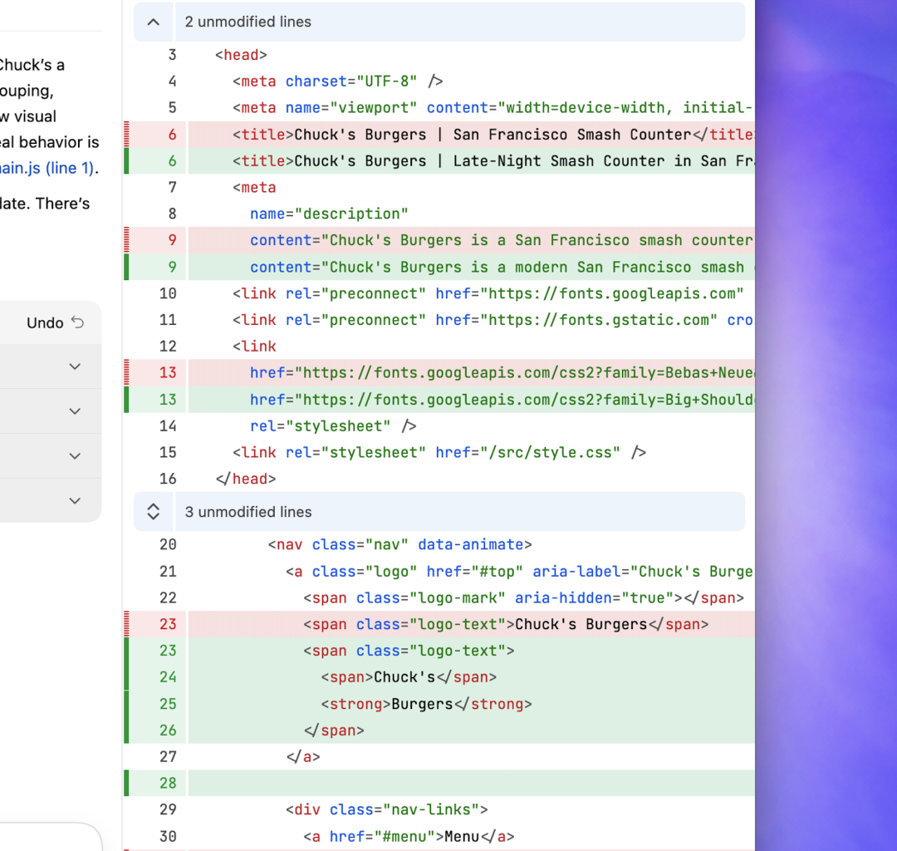Select removed line number 13
The image size is (897, 851).
pyautogui.click(x=168, y=372)
